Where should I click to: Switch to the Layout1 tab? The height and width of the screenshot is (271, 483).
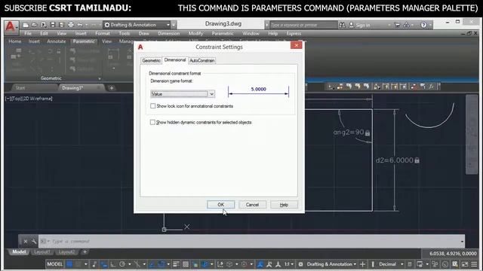click(x=42, y=252)
